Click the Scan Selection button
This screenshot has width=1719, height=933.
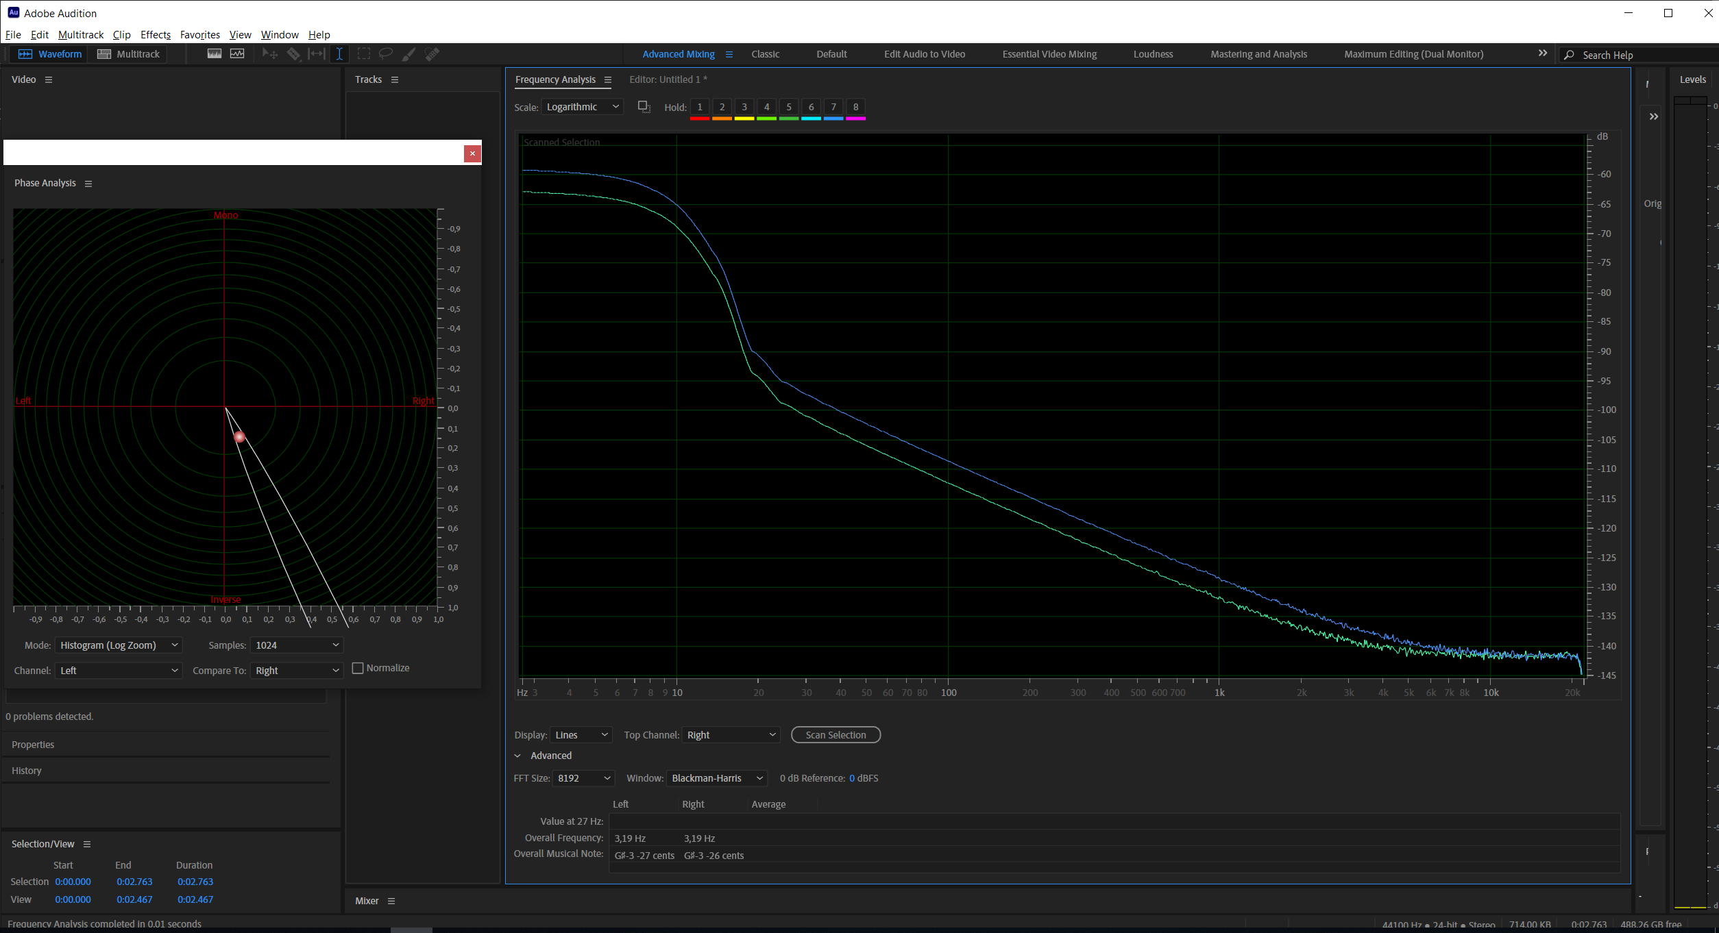point(836,735)
